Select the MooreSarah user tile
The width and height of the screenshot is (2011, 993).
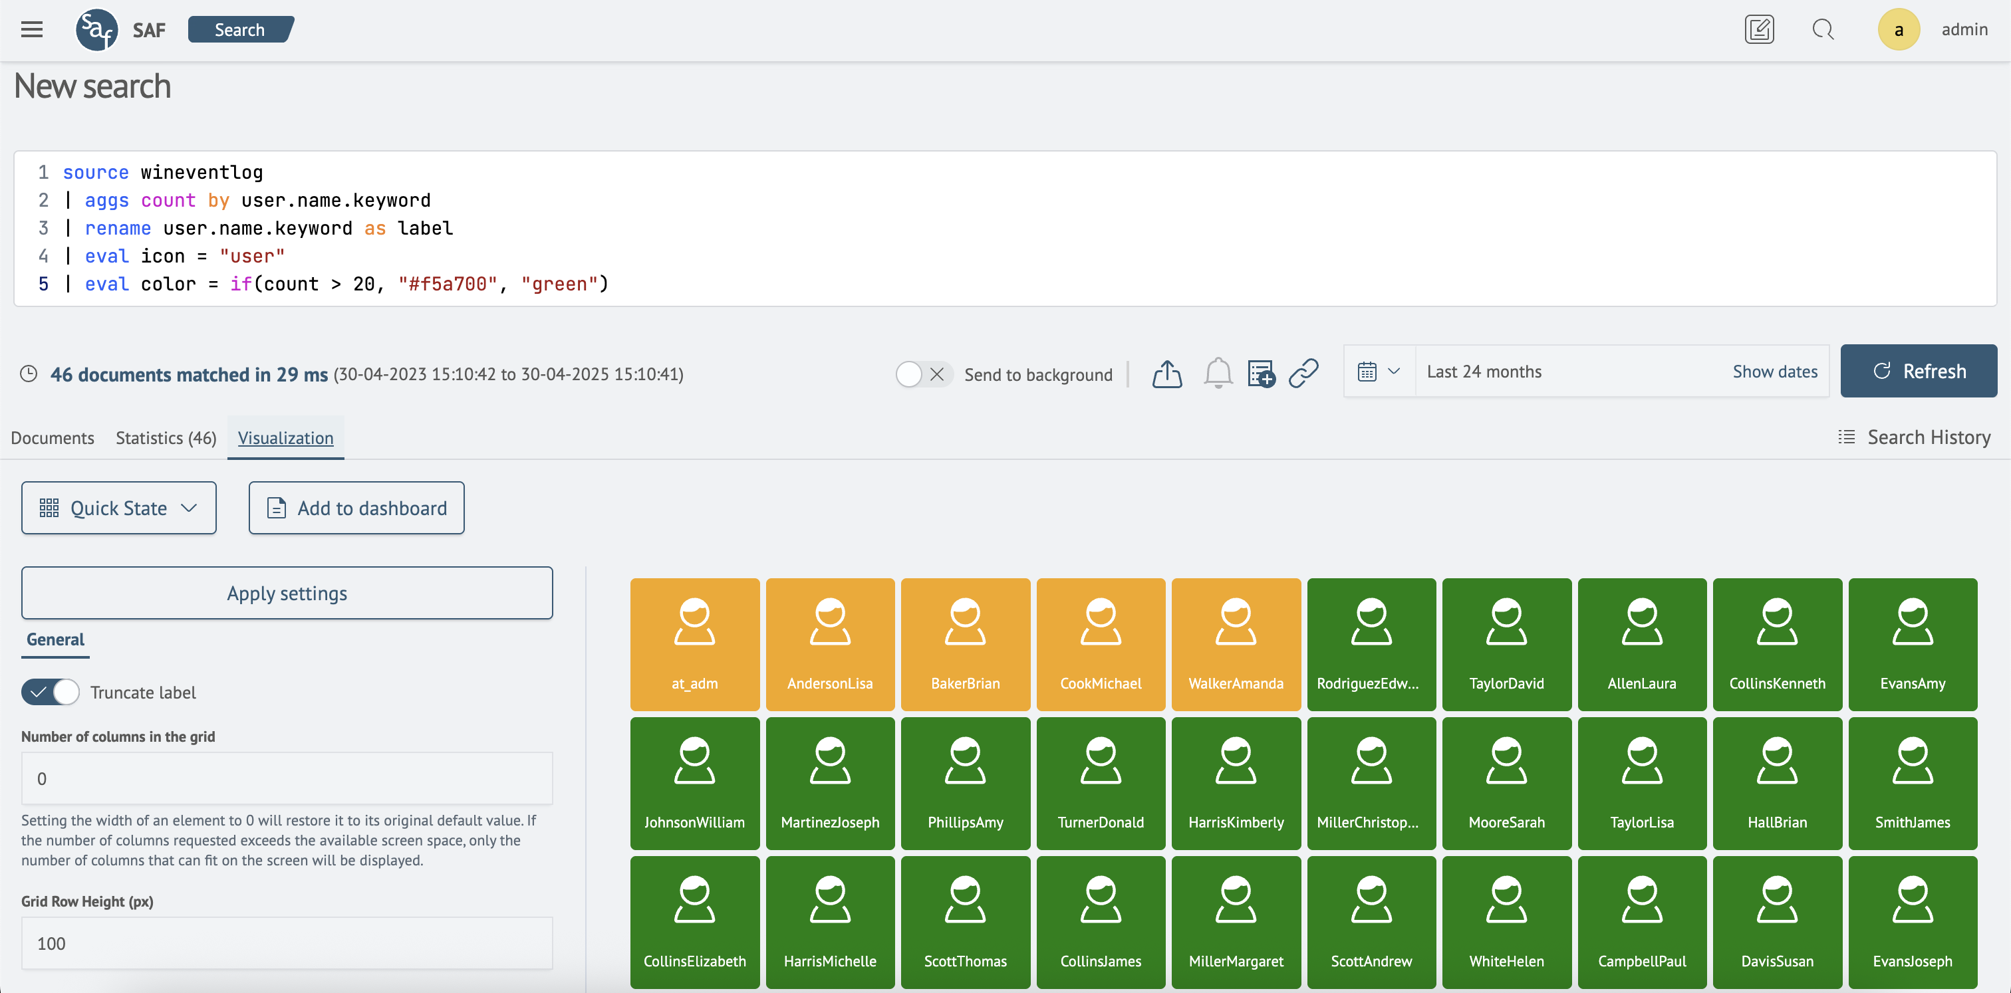click(1507, 783)
